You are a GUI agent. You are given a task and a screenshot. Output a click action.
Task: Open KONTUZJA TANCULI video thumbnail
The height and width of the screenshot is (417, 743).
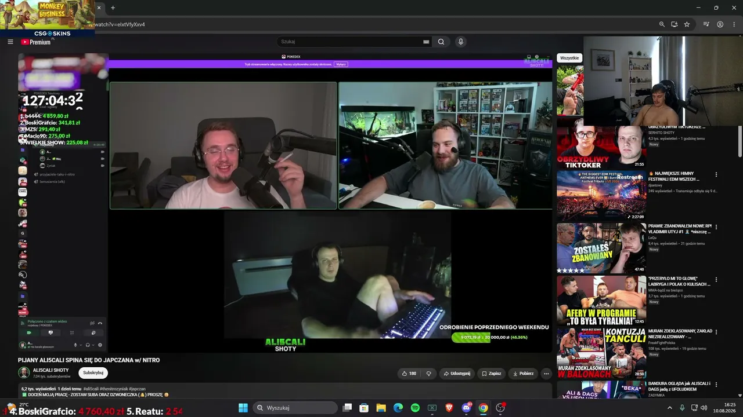point(601,353)
